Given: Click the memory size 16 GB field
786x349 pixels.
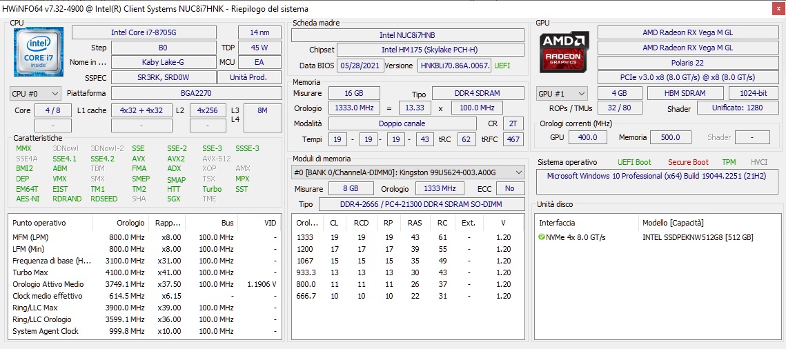Looking at the screenshot, I should [354, 93].
